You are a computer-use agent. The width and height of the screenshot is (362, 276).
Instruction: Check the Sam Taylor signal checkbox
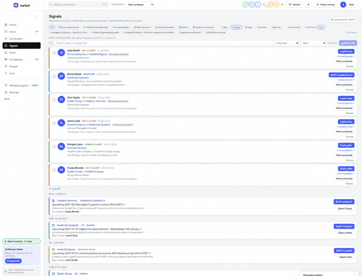[54, 99]
